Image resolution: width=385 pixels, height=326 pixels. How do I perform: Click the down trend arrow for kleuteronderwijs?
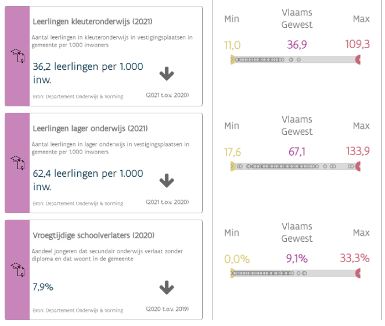tap(167, 74)
